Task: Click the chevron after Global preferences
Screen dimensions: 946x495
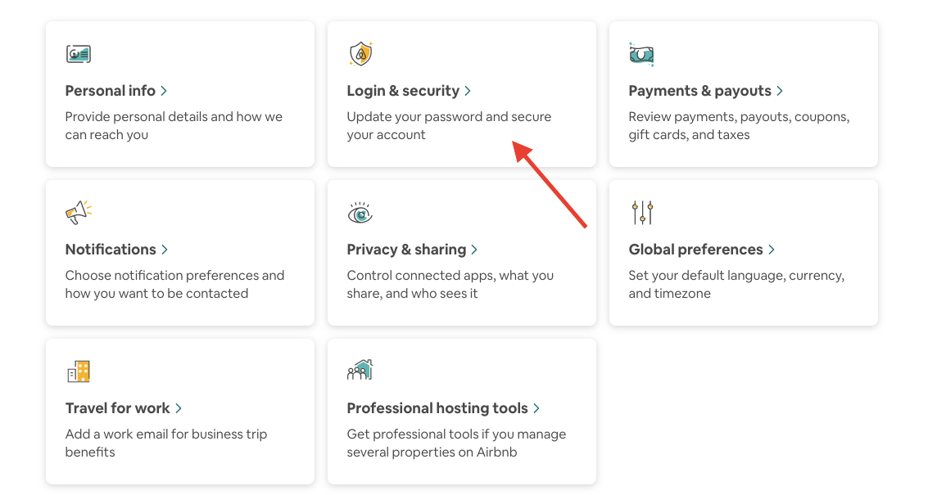Action: coord(772,250)
